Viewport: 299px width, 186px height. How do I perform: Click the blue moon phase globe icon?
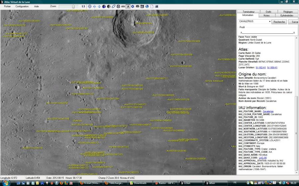click(104, 7)
